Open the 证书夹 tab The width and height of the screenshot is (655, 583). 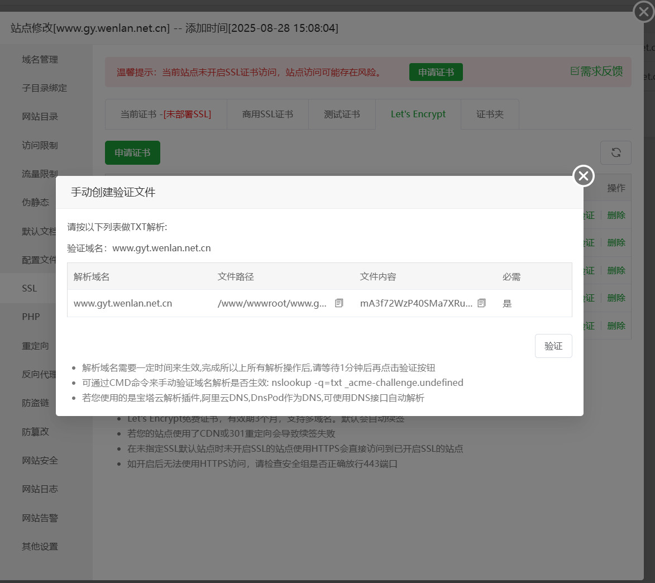coord(490,114)
